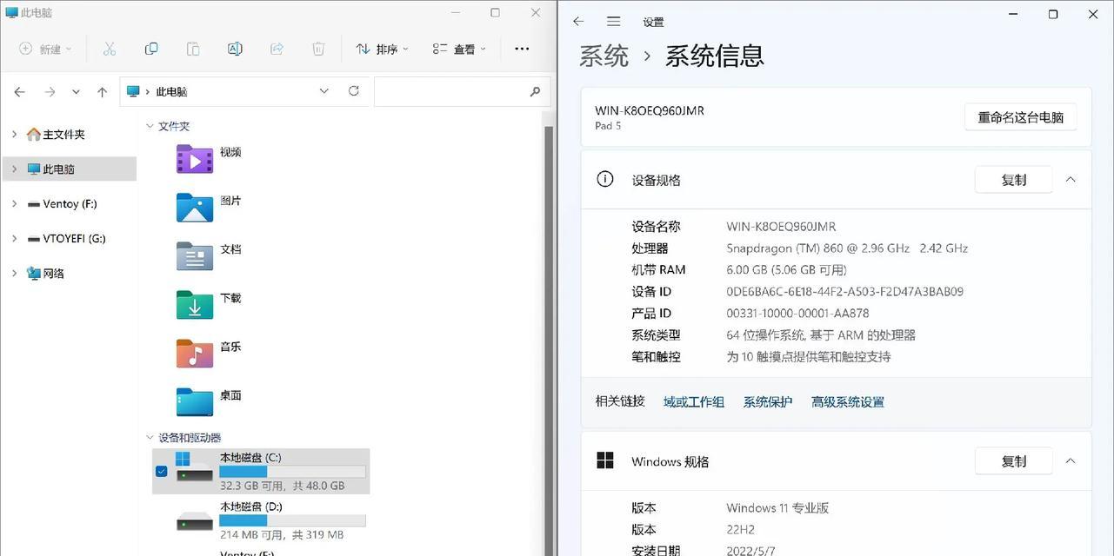Click the Settings back arrow
This screenshot has height=556, width=1114.
click(578, 22)
